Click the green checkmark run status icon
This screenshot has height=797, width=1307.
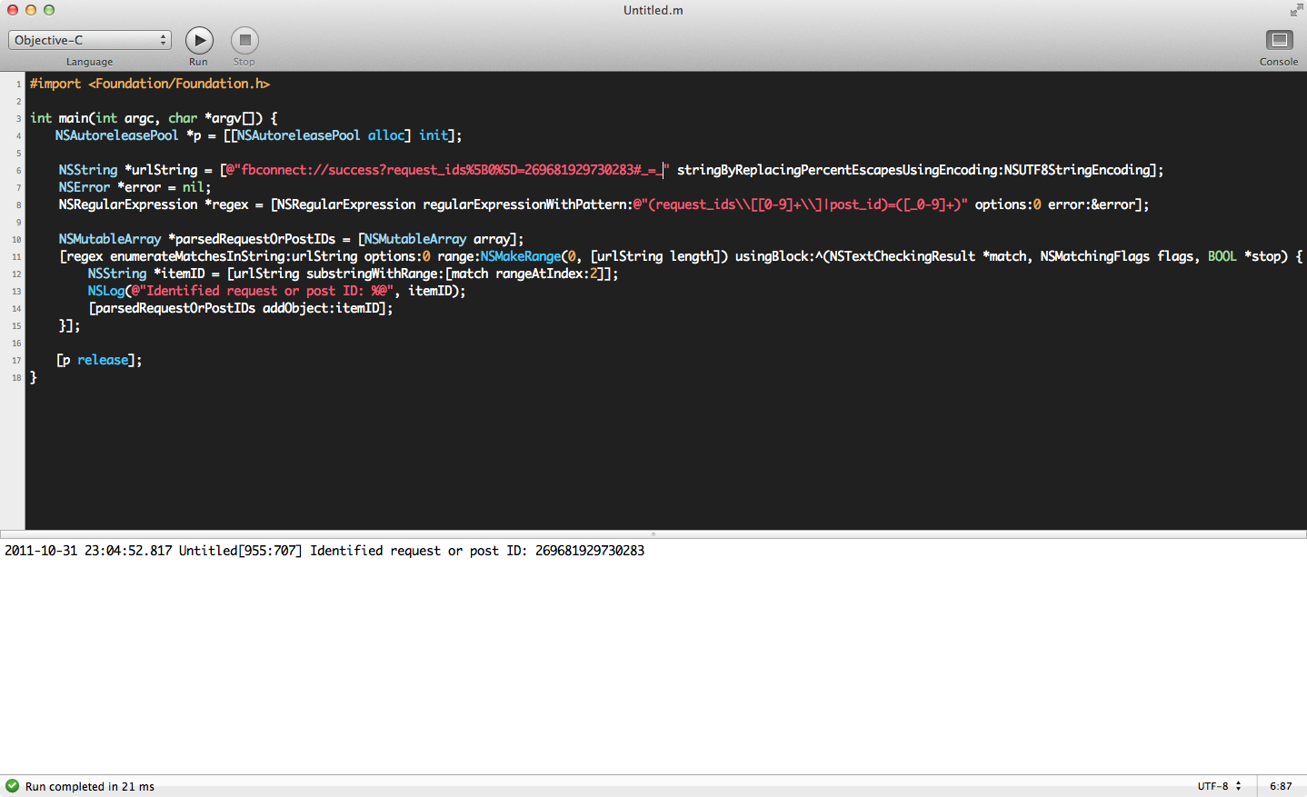point(12,786)
